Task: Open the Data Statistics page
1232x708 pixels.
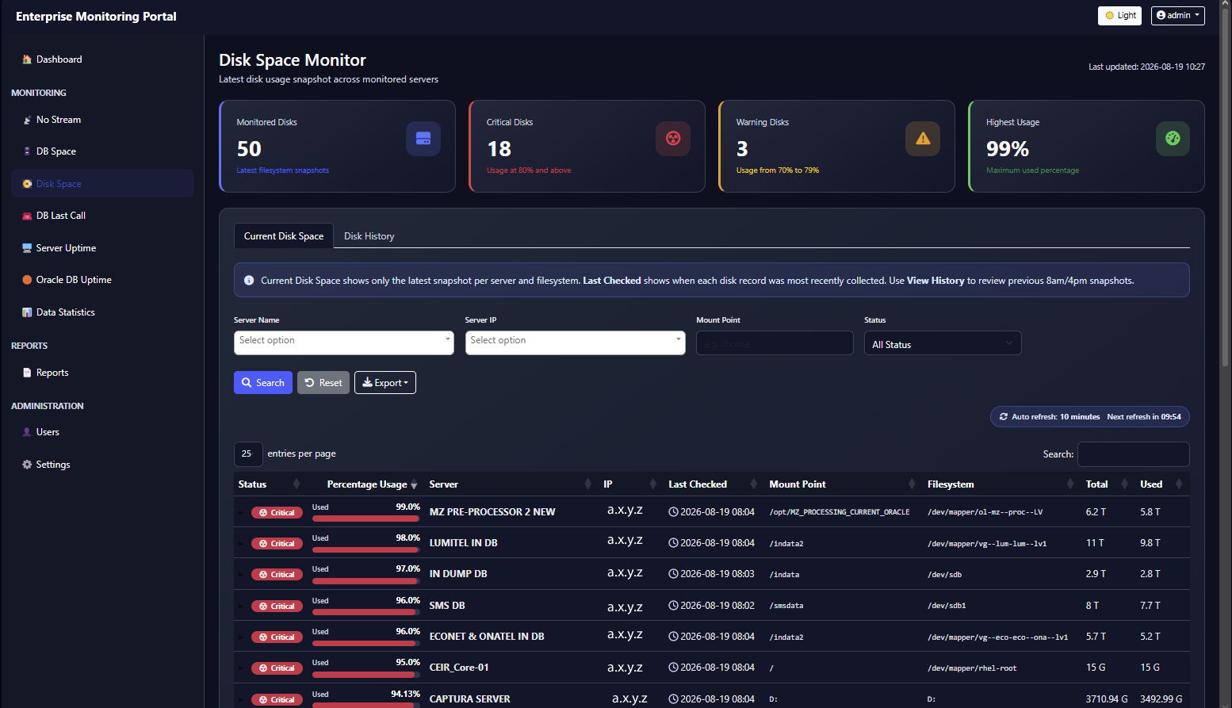Action: click(x=102, y=312)
